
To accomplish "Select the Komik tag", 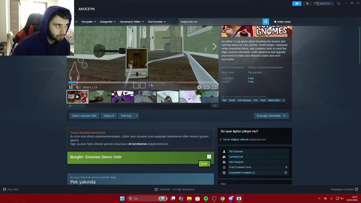I will tap(232, 100).
